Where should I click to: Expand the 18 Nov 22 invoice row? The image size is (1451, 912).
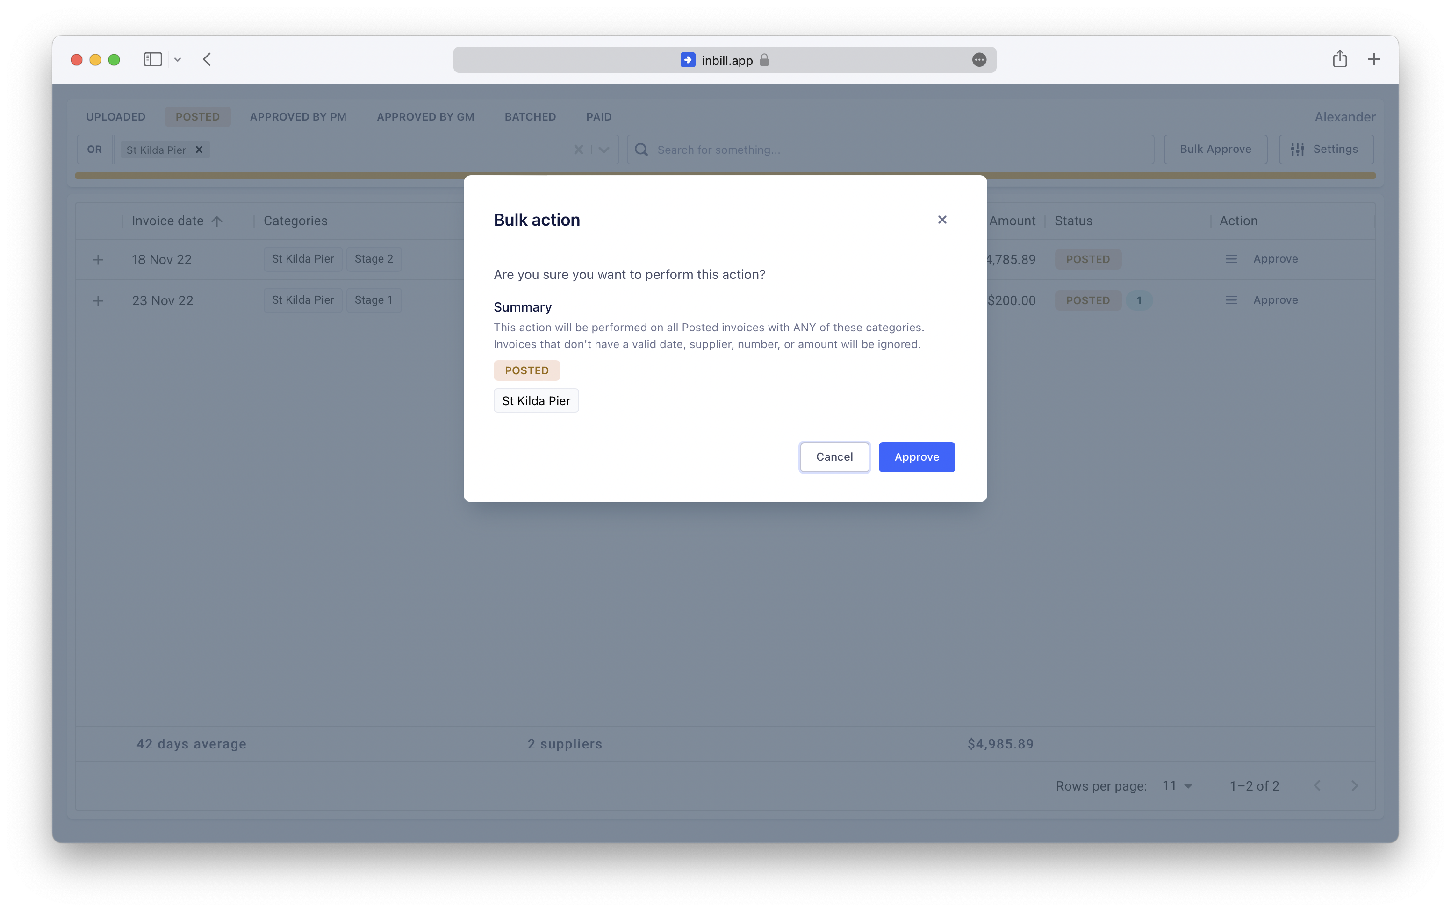98,260
